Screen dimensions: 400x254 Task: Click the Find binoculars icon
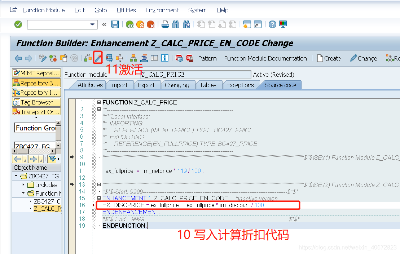point(176,24)
